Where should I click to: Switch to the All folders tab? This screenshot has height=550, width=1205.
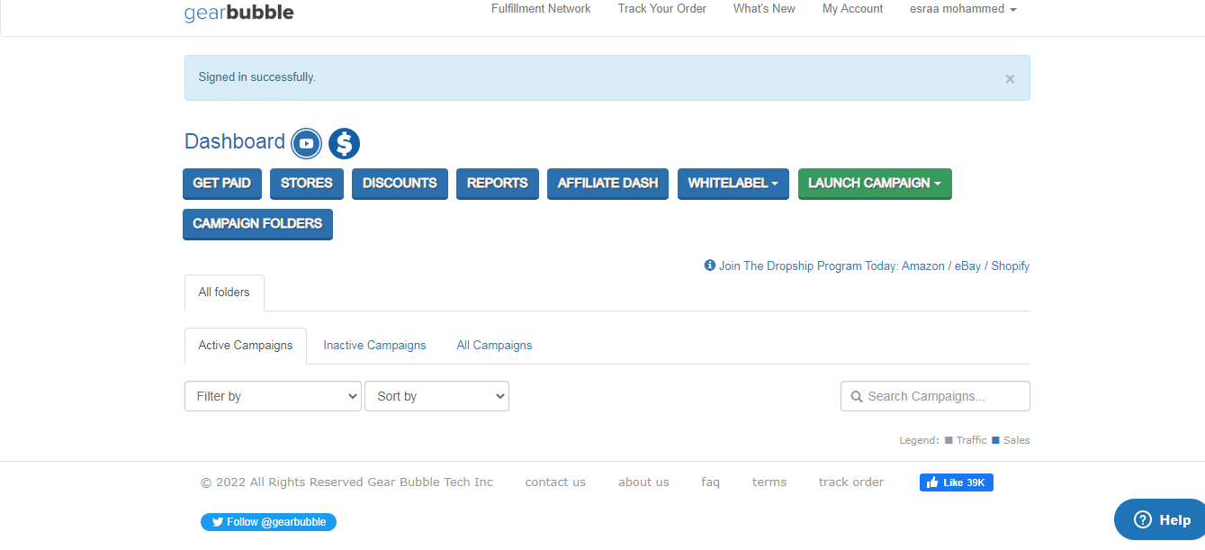coord(224,293)
